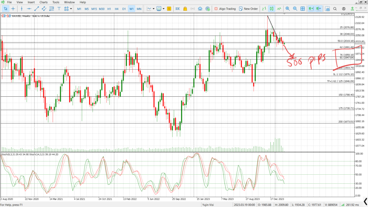Viewport: 368px width, 207px height.
Task: Click the green LVL depth icon
Action: click(x=352, y=9)
